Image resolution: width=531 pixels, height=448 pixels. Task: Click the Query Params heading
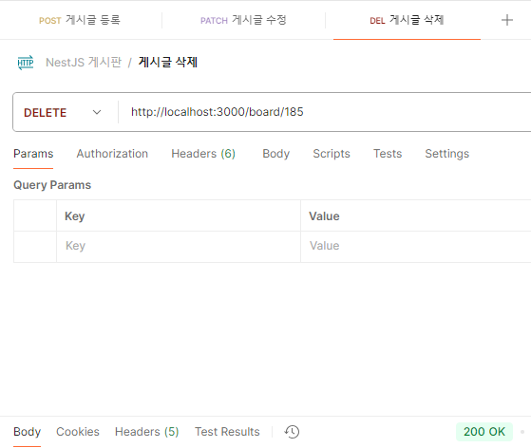tap(52, 185)
